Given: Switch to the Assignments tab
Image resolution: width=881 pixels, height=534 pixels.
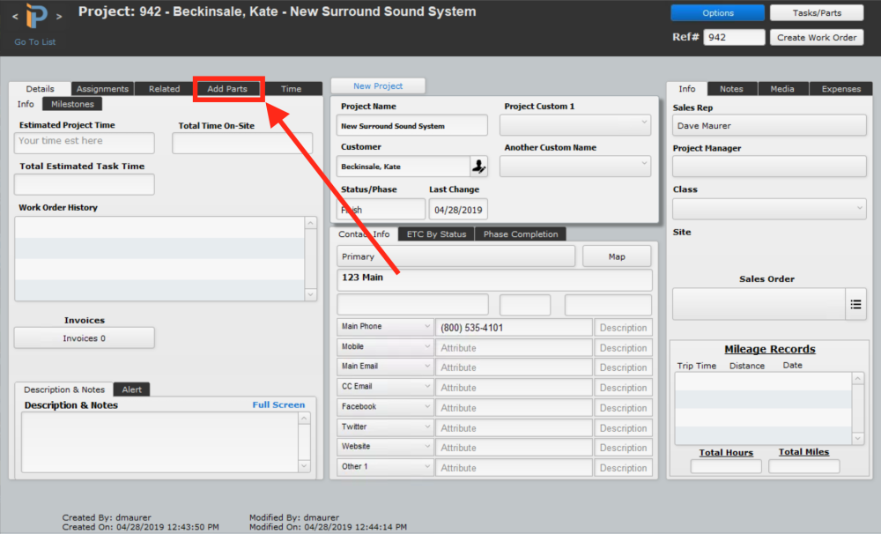Looking at the screenshot, I should [x=102, y=89].
